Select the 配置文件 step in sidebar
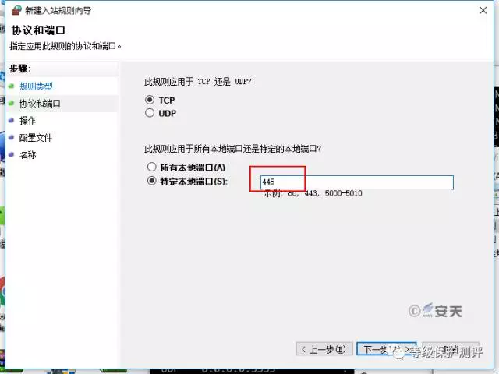 pyautogui.click(x=36, y=138)
